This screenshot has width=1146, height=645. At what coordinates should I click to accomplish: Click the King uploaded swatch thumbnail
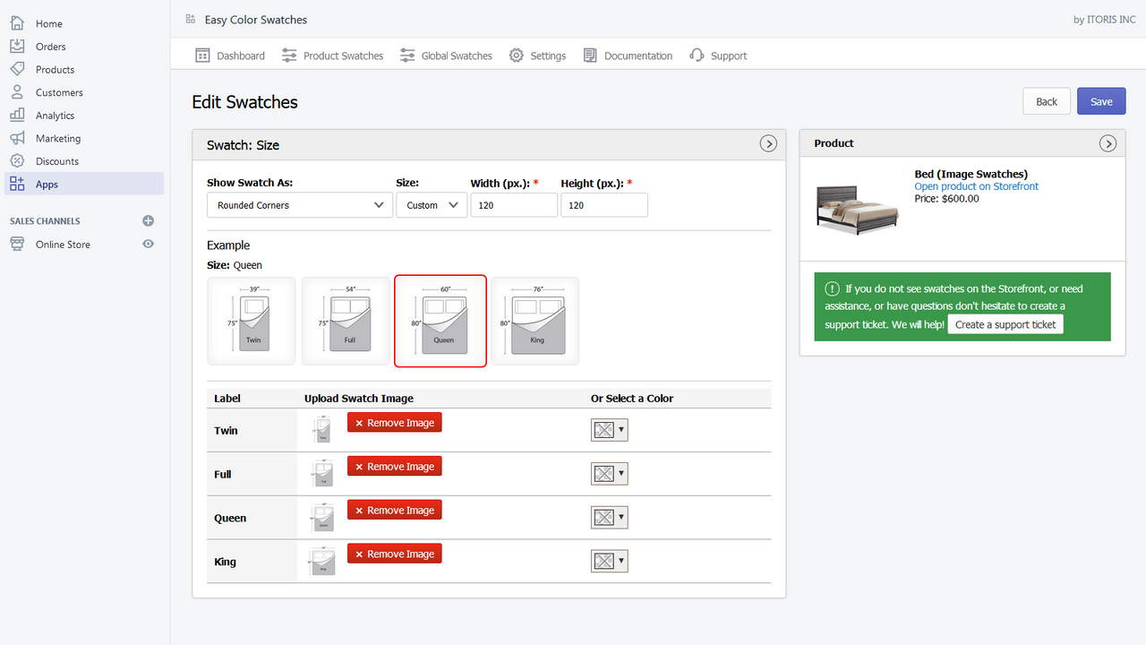(321, 562)
